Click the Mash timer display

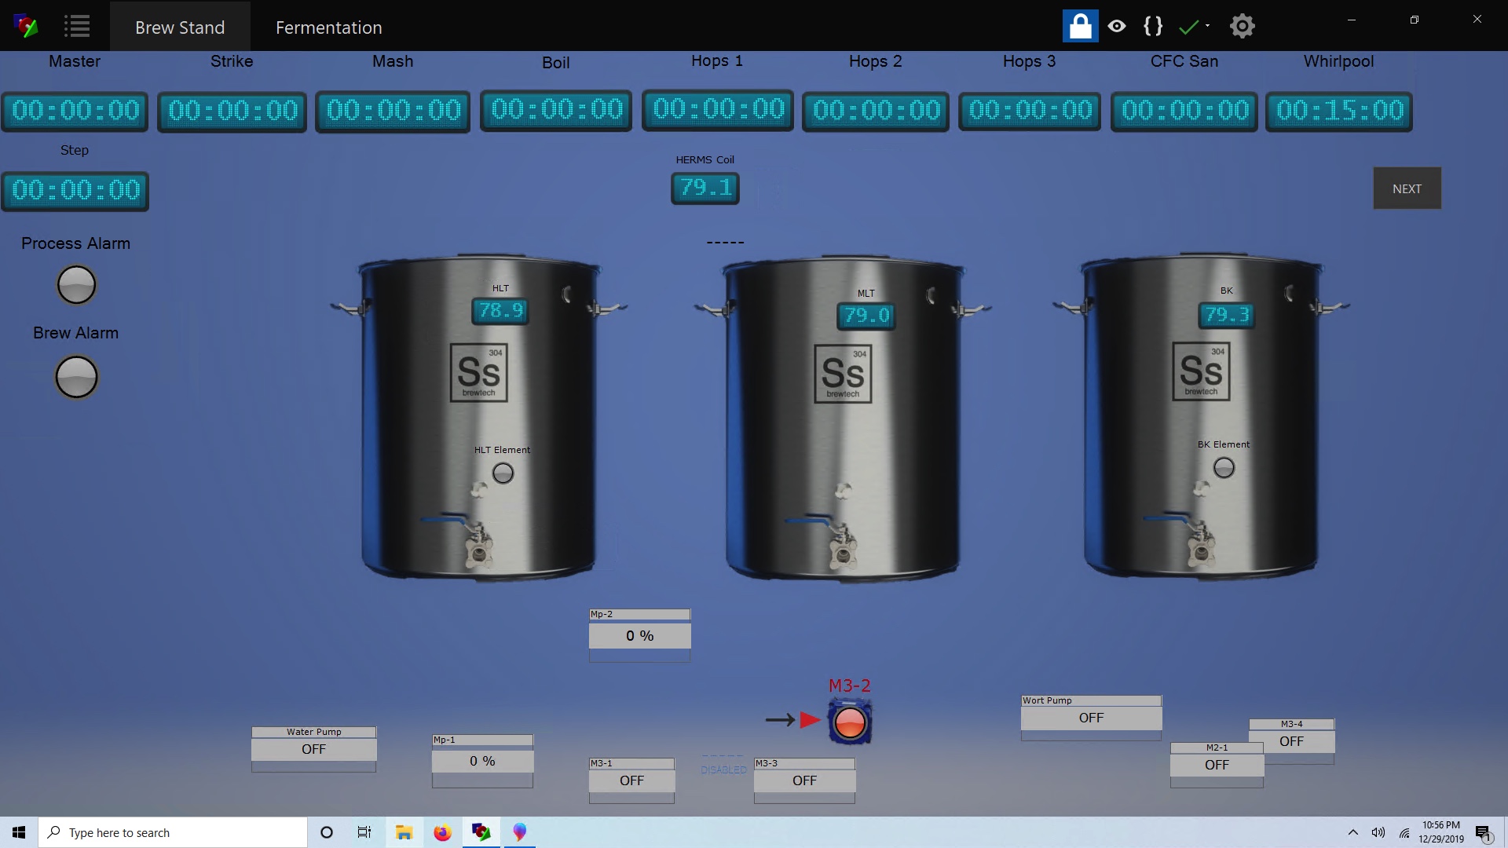[393, 111]
